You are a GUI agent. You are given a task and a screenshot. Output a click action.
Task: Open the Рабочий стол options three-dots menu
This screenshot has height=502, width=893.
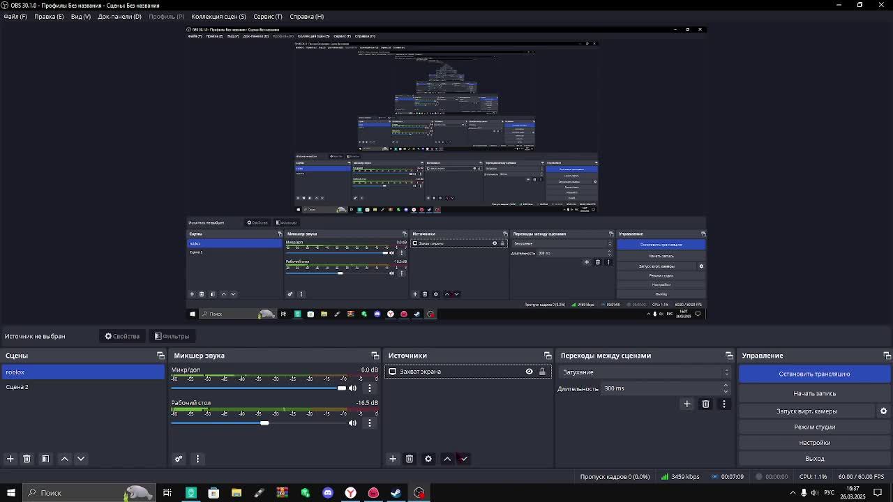(x=370, y=423)
